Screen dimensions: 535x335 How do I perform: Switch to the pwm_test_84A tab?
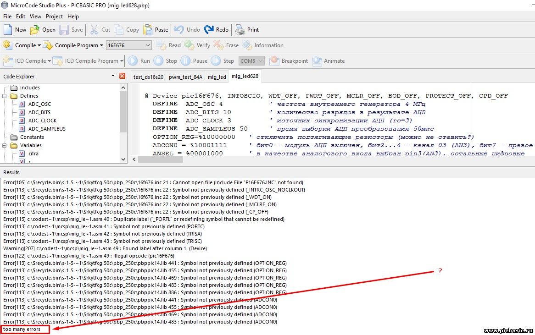(186, 77)
